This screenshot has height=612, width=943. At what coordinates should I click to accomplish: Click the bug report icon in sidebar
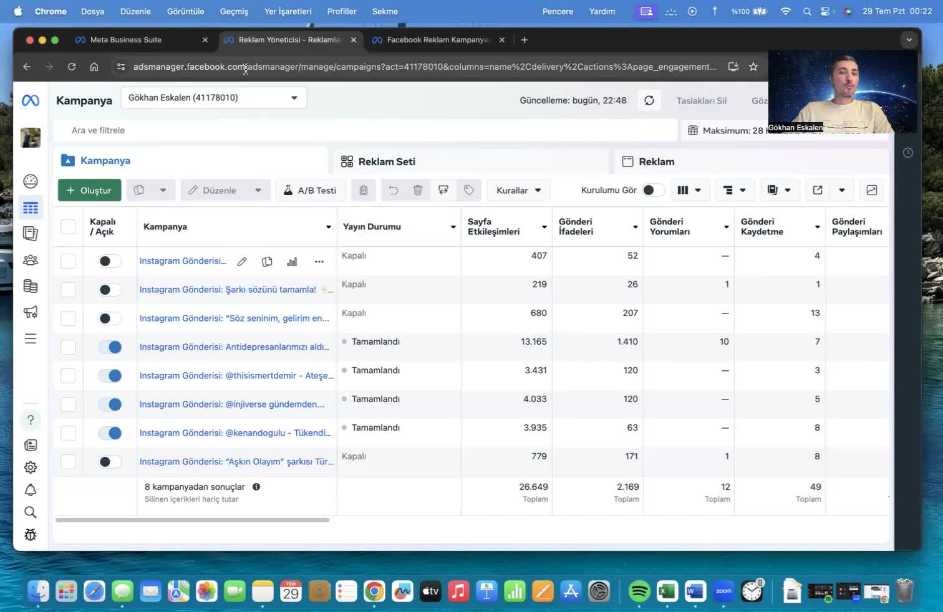[31, 535]
